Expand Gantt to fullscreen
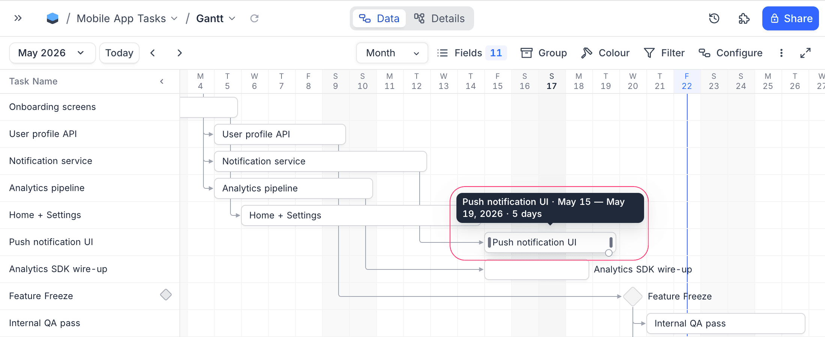The height and width of the screenshot is (337, 825). (x=805, y=53)
